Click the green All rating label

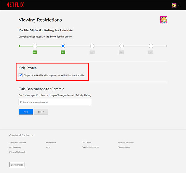(34, 52)
